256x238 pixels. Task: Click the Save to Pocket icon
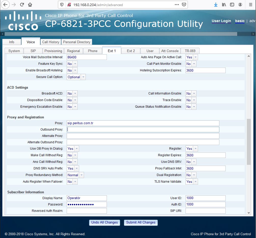(184, 5)
